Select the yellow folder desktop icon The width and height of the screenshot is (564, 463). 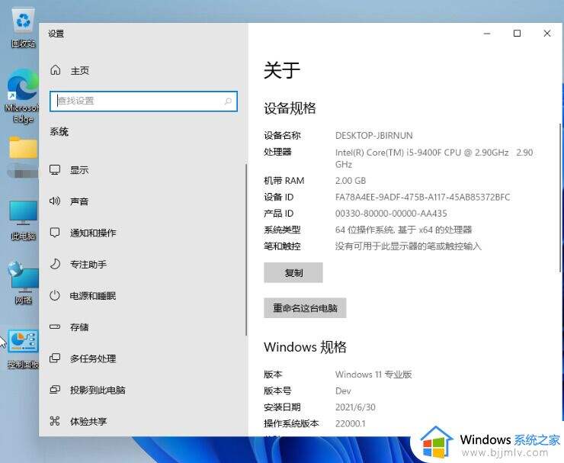coord(23,147)
